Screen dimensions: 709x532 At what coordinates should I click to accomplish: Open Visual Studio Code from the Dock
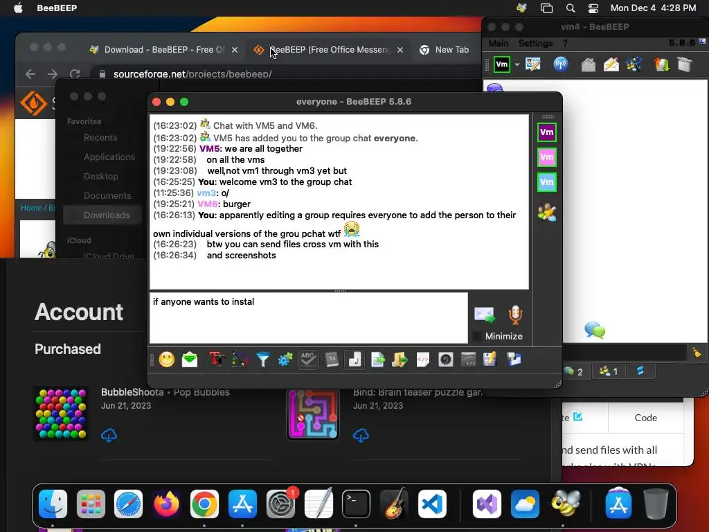(432, 504)
